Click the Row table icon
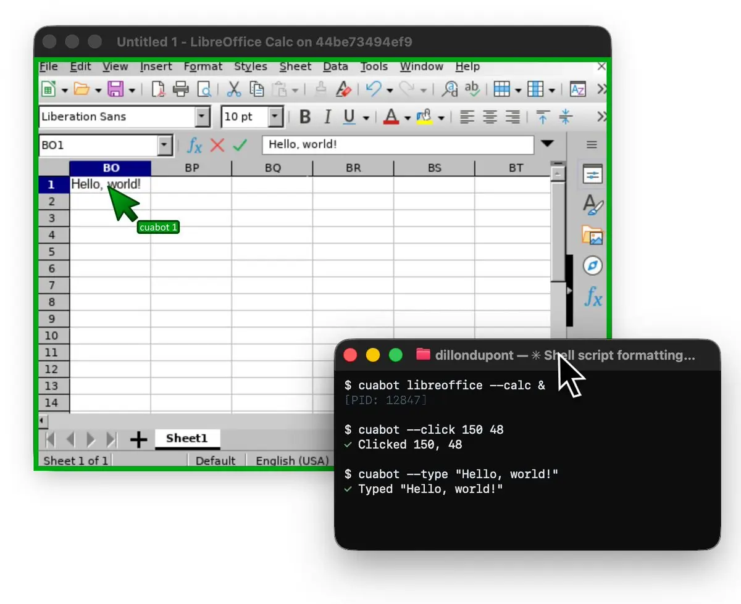This screenshot has height=604, width=741. pos(502,89)
